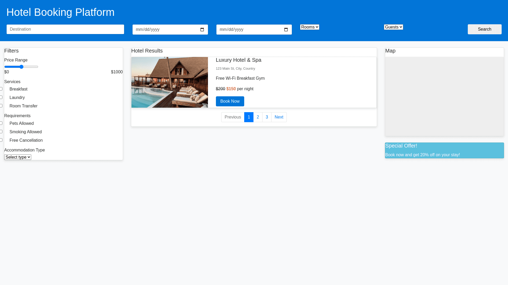Expand the Guests dropdown
The height and width of the screenshot is (285, 508).
(393, 27)
